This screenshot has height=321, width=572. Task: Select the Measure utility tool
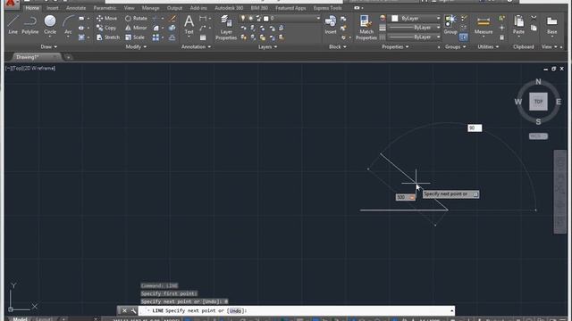[x=484, y=25]
